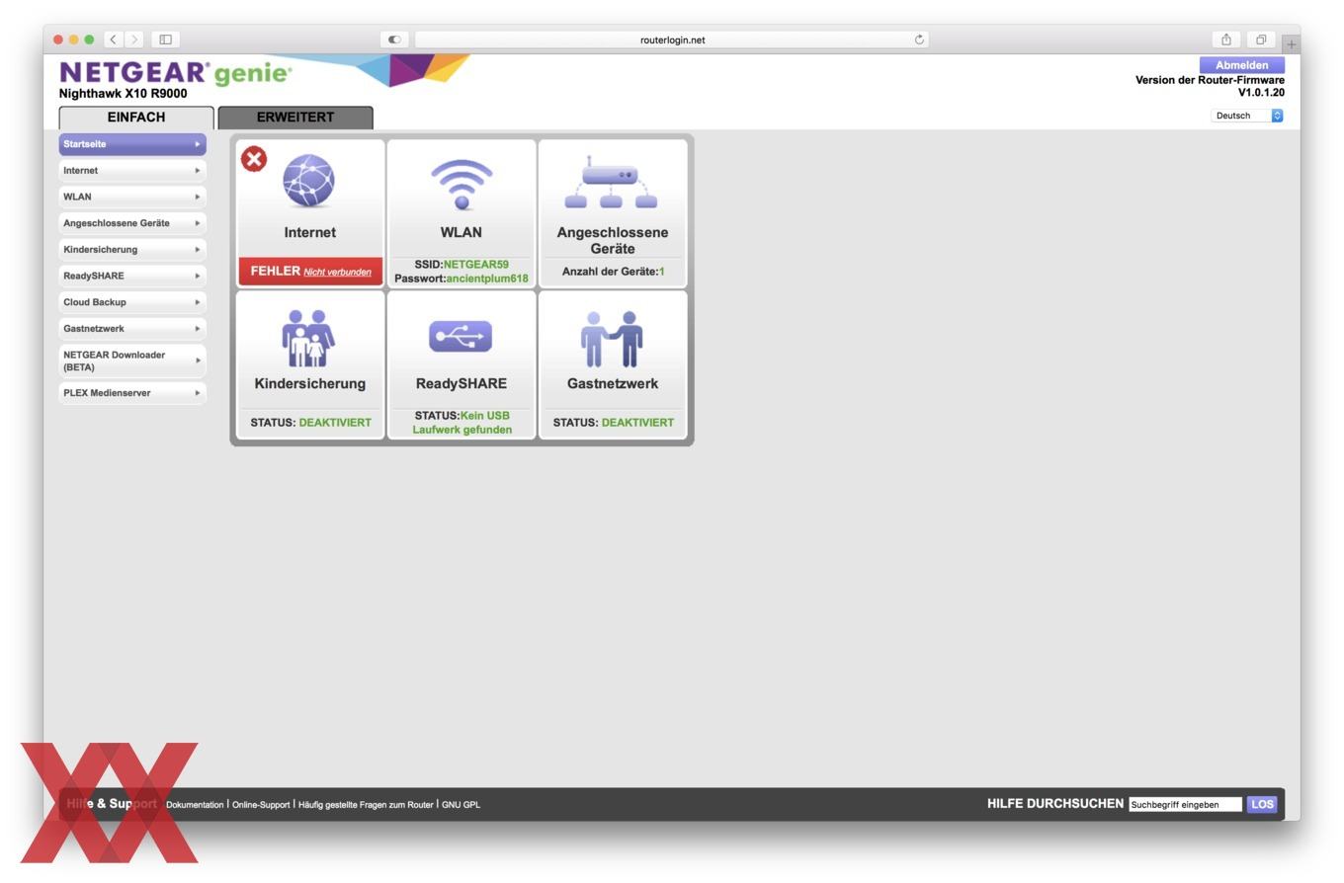
Task: Open Häufig gestellte Fragen zum Router
Action: 366,805
